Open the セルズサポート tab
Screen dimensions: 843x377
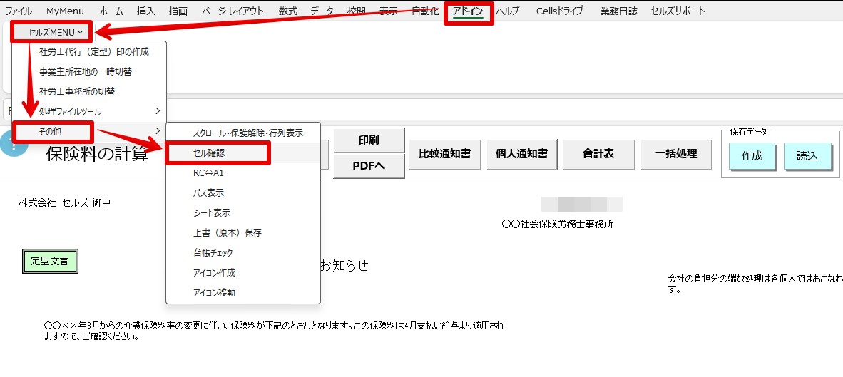tap(678, 11)
